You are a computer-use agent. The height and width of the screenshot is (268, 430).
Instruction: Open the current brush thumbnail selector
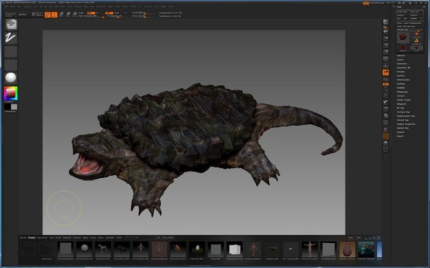[11, 25]
